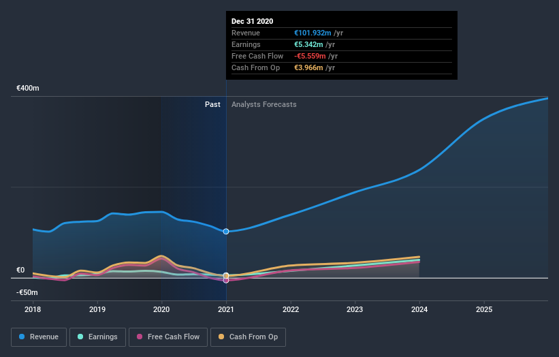Click the Revenue value €101.932m in tooltip
The width and height of the screenshot is (559, 357).
coord(313,33)
